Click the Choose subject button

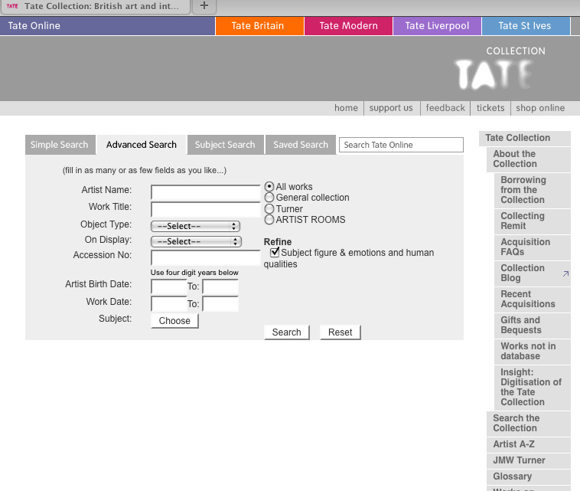(x=174, y=321)
